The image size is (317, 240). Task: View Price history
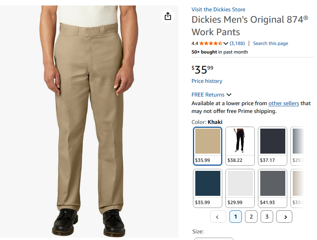click(207, 81)
